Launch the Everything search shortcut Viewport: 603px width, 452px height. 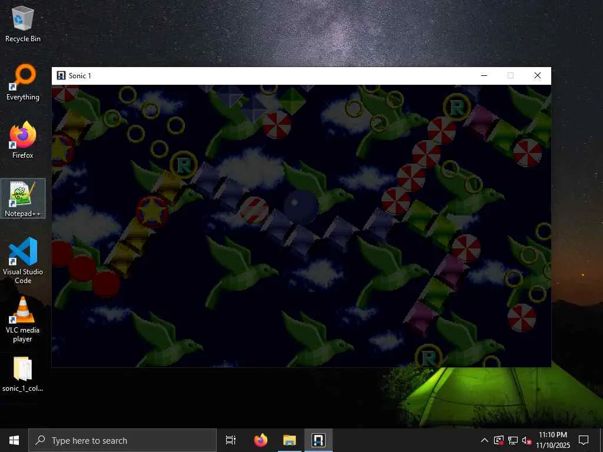tap(23, 82)
